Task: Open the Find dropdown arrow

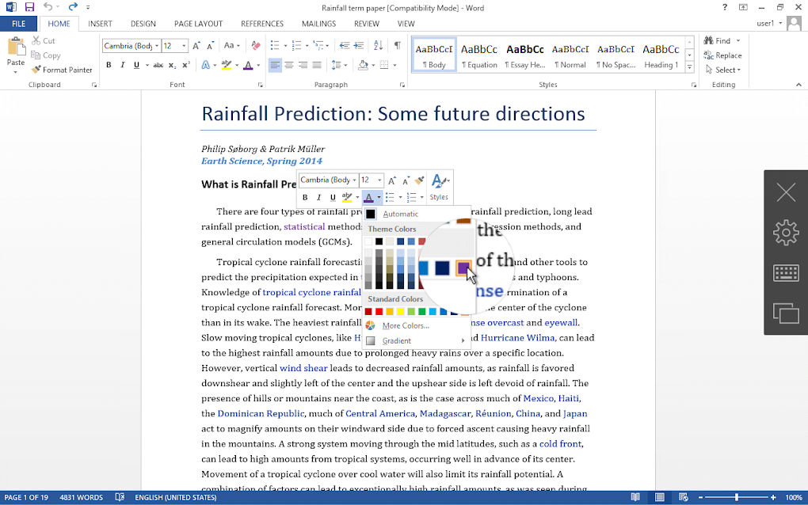Action: (738, 40)
